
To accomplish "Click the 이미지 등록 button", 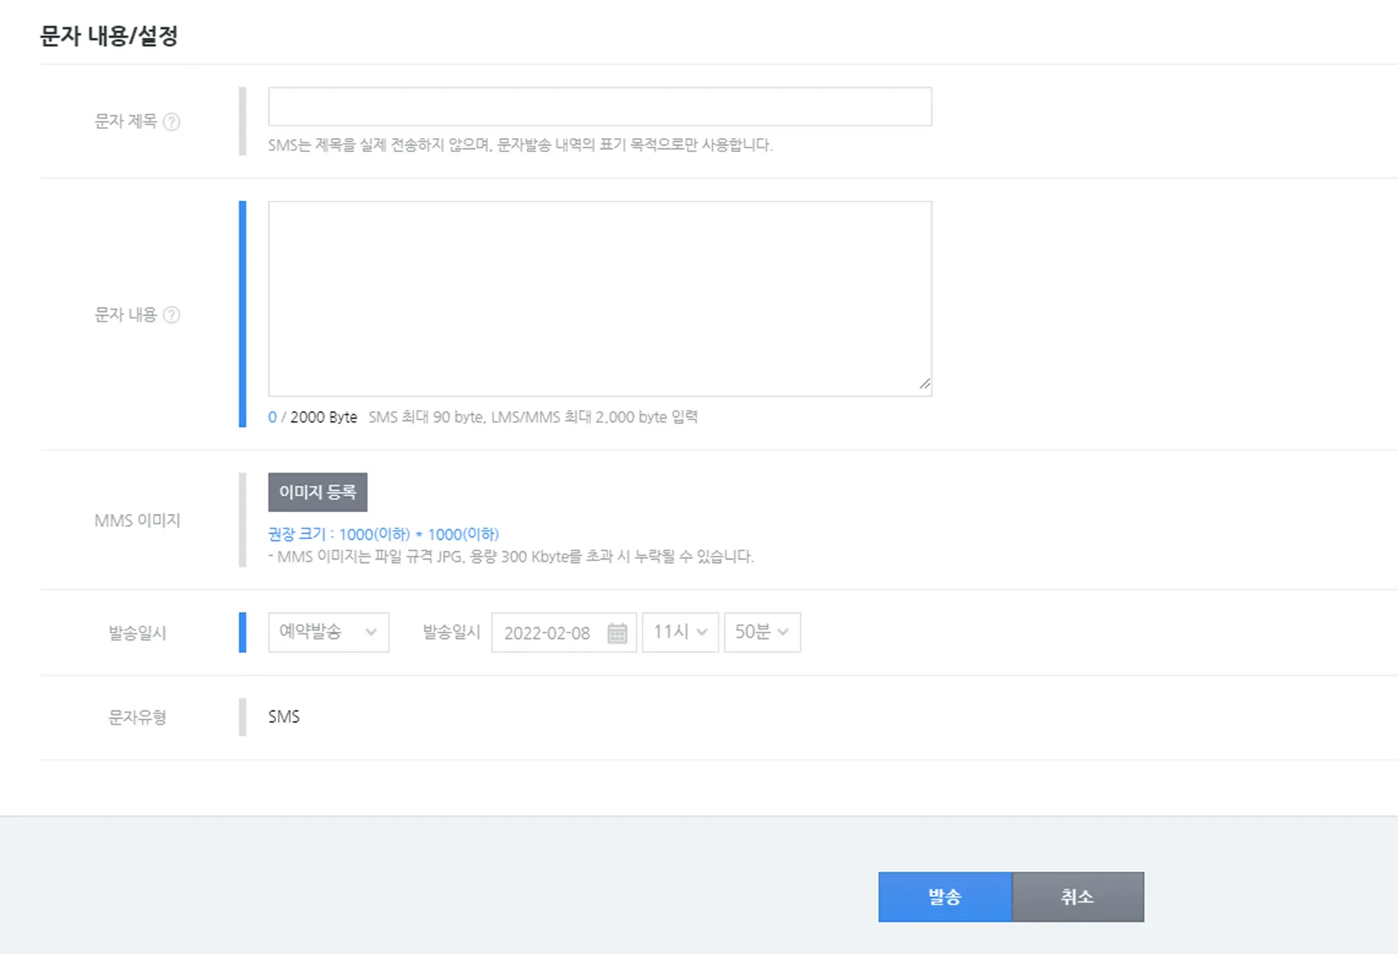I will [318, 492].
